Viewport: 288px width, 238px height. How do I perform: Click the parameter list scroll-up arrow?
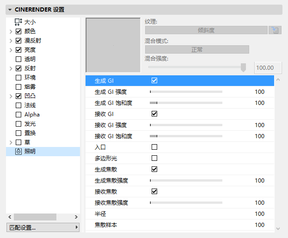278,80
